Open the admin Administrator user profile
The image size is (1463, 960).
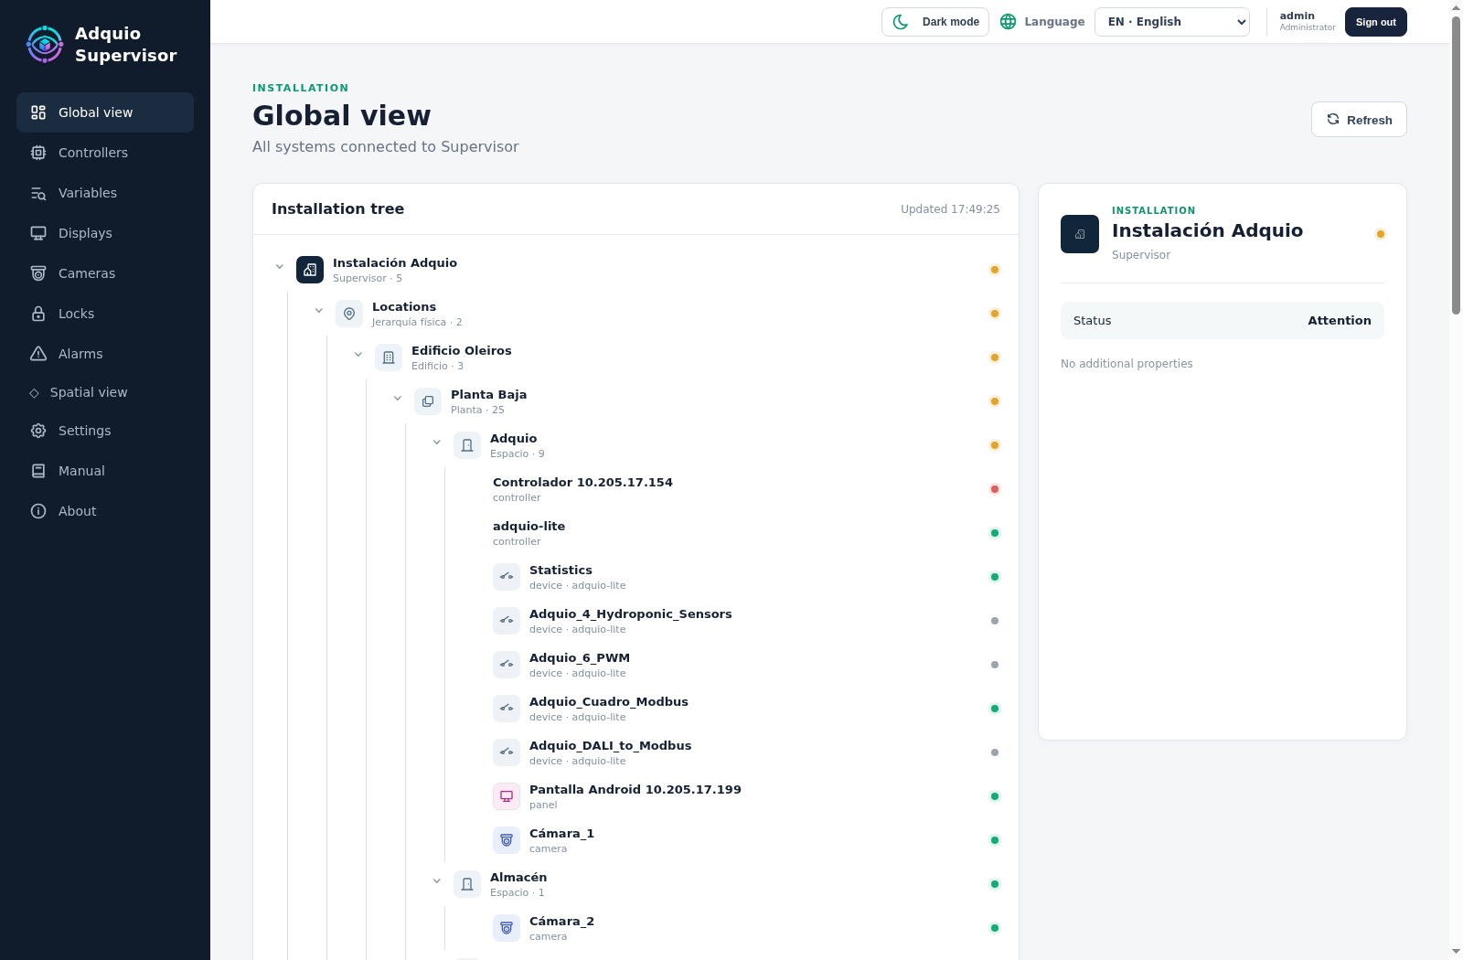point(1308,21)
